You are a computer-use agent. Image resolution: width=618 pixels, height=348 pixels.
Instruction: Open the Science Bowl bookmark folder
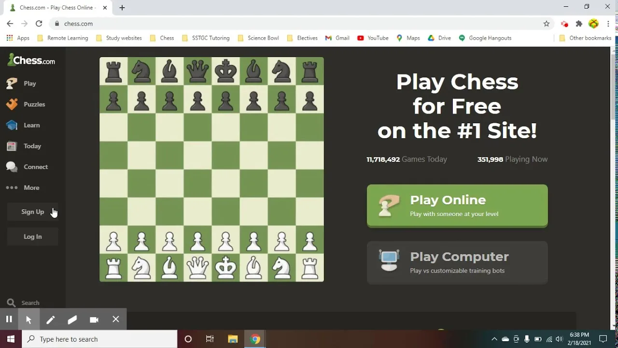[258, 38]
